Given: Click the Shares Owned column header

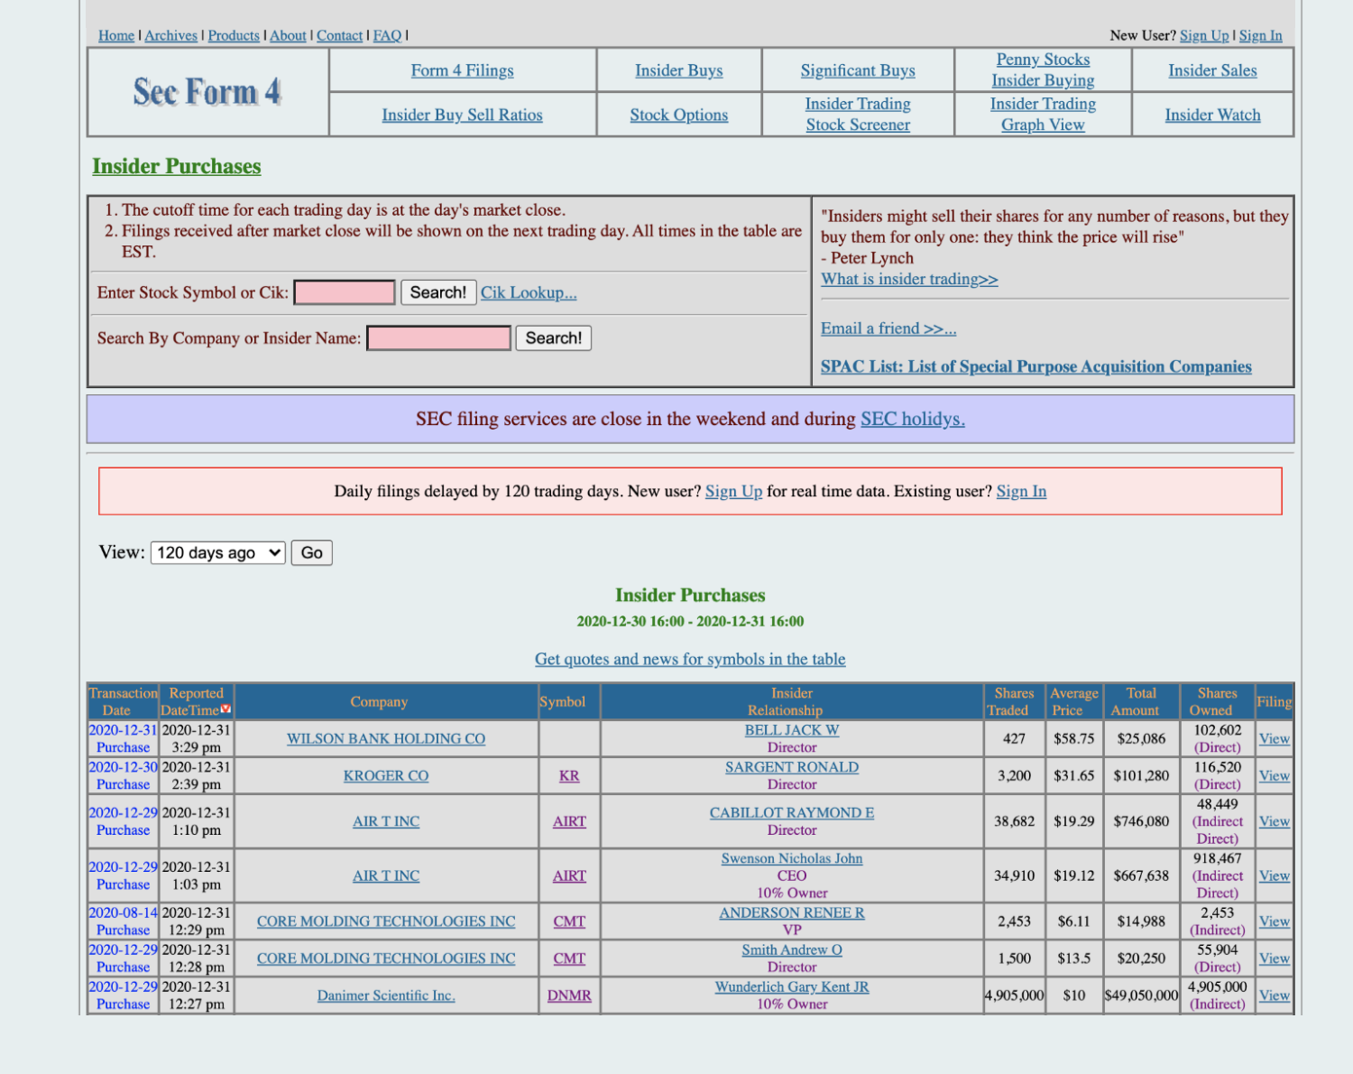Looking at the screenshot, I should [x=1217, y=701].
